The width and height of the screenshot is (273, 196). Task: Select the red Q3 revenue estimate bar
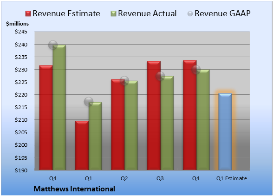(x=154, y=116)
